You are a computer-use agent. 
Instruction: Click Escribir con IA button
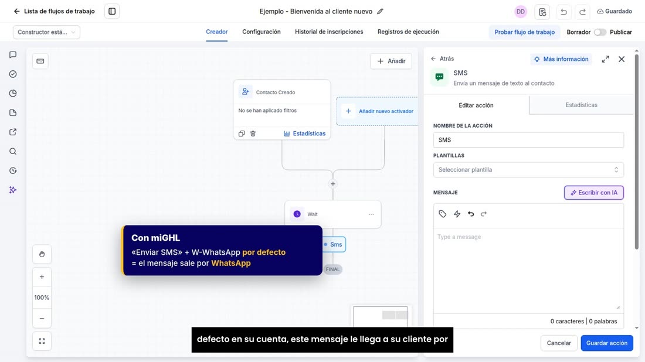(593, 193)
